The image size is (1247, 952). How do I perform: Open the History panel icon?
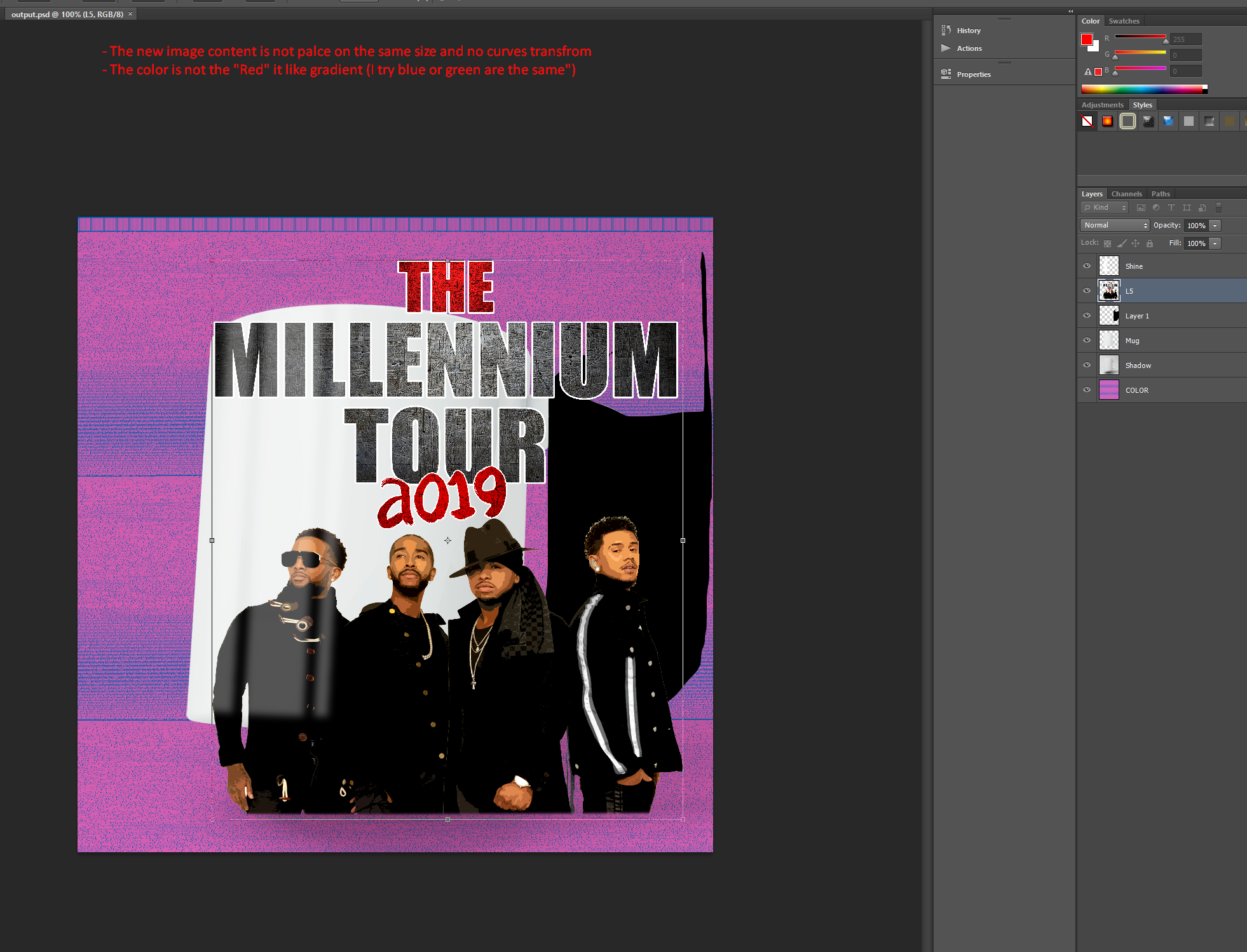pos(946,30)
